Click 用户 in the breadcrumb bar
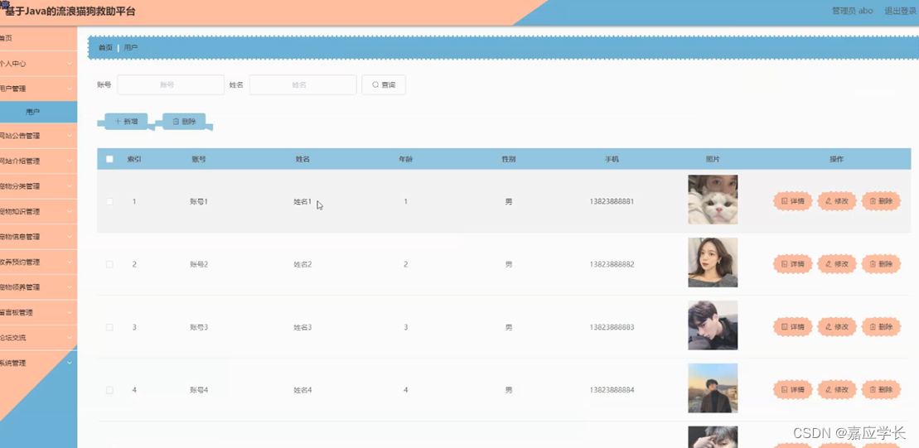The width and height of the screenshot is (919, 448). (x=131, y=47)
